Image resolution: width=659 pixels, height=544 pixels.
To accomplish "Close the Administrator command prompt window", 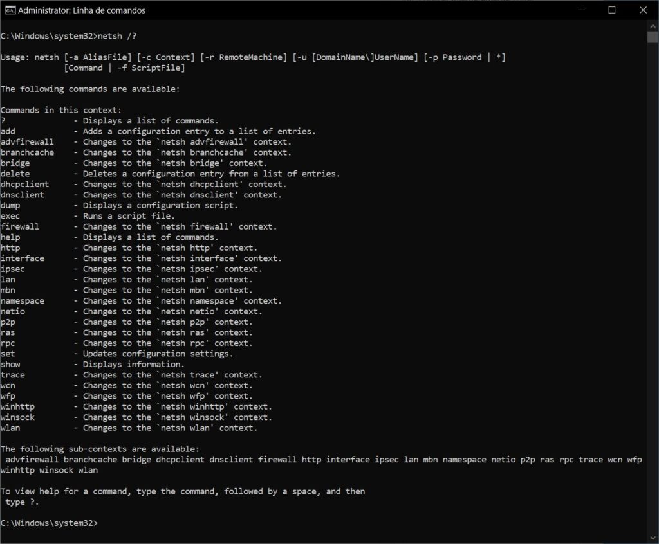I will (642, 10).
